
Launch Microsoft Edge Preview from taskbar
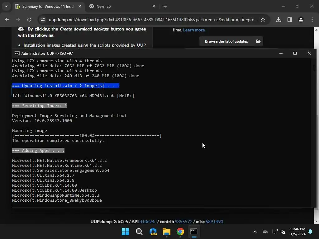pos(153,232)
